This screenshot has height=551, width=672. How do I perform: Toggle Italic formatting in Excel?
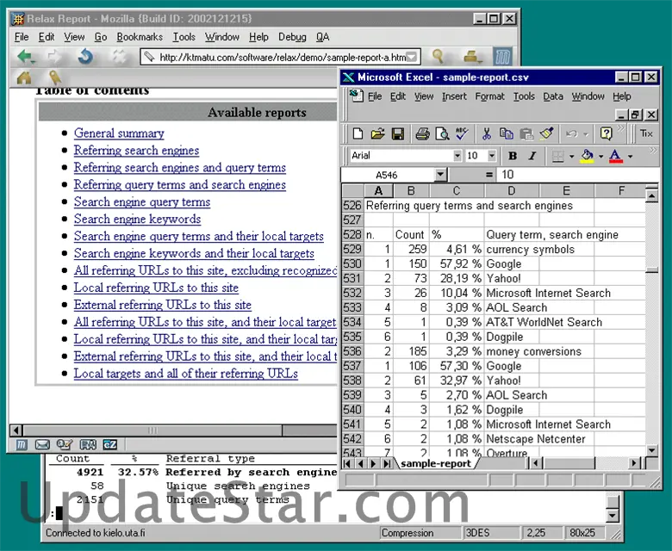(532, 156)
